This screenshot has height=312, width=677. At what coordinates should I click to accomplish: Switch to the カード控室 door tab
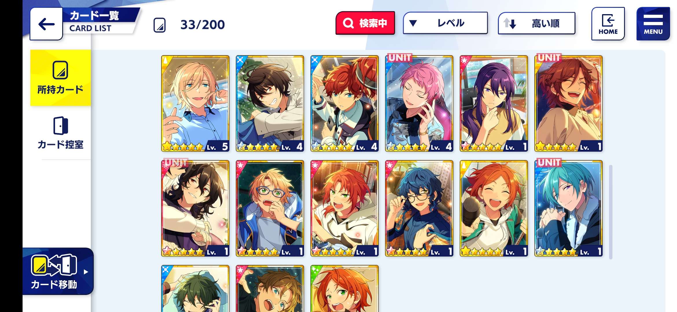60,133
